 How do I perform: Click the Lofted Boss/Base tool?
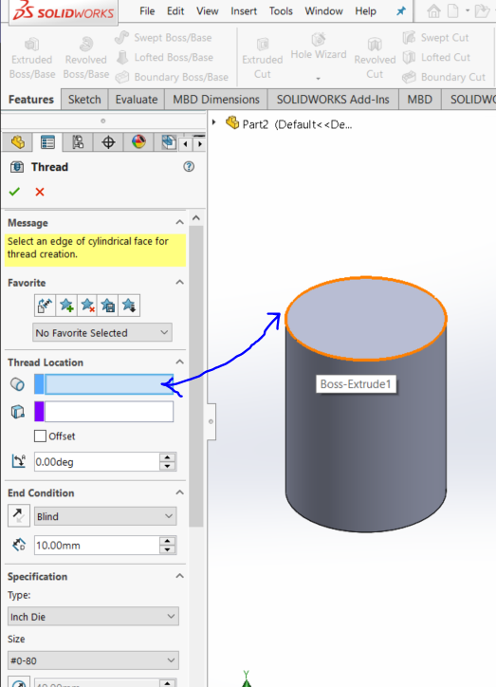[x=164, y=57]
